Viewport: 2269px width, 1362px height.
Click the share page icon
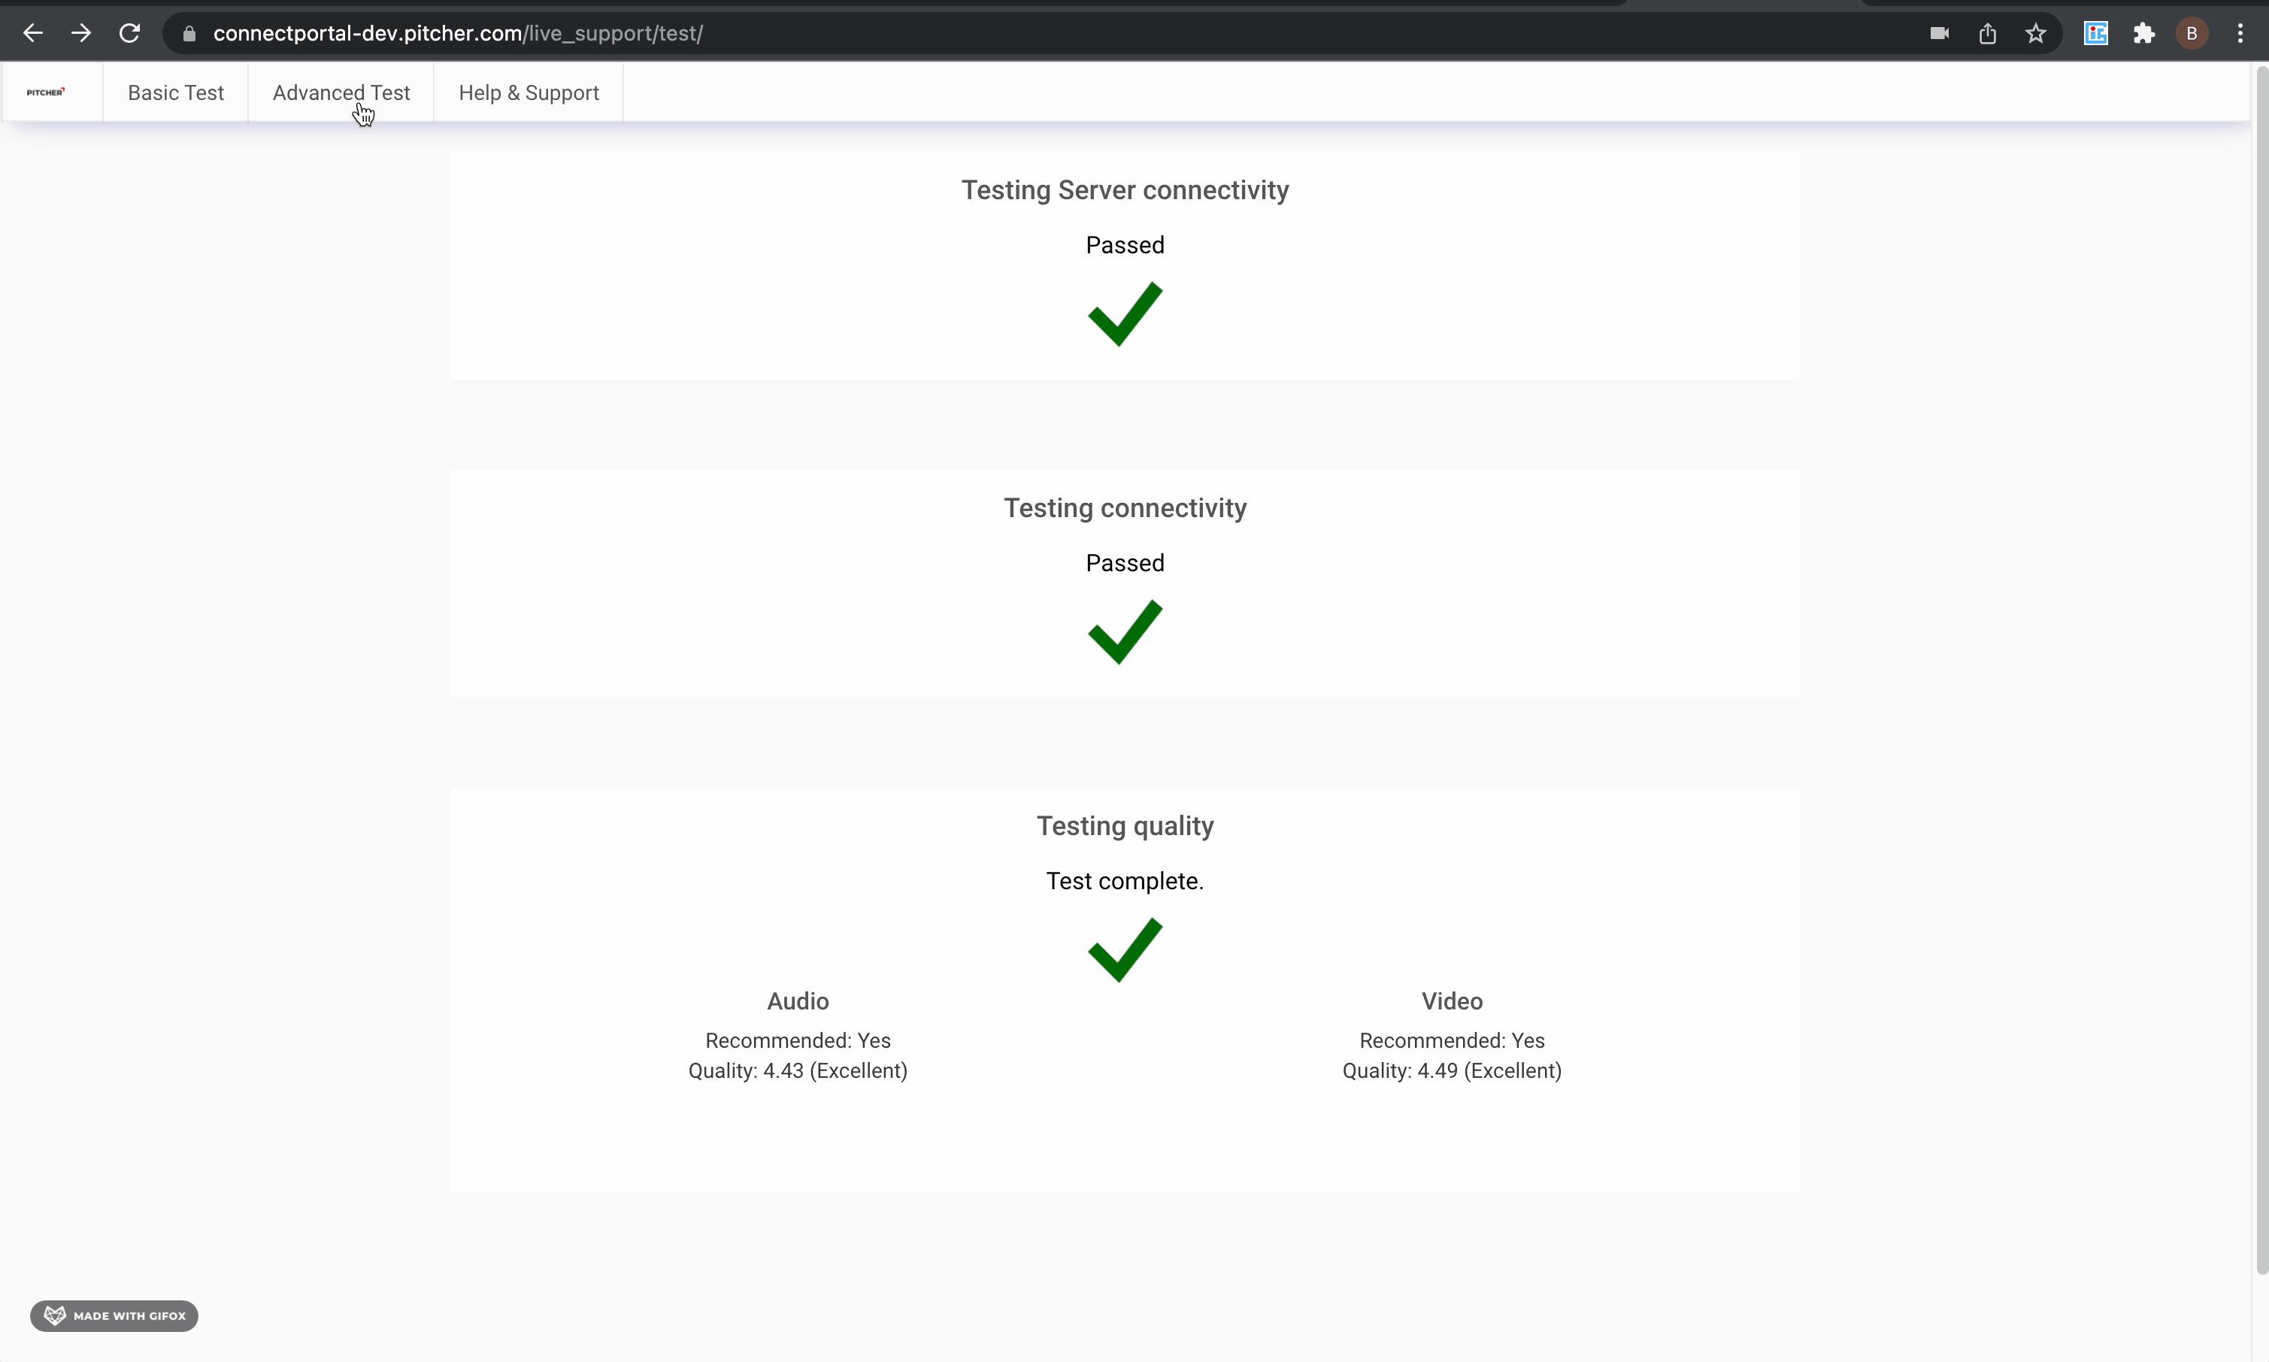1987,34
